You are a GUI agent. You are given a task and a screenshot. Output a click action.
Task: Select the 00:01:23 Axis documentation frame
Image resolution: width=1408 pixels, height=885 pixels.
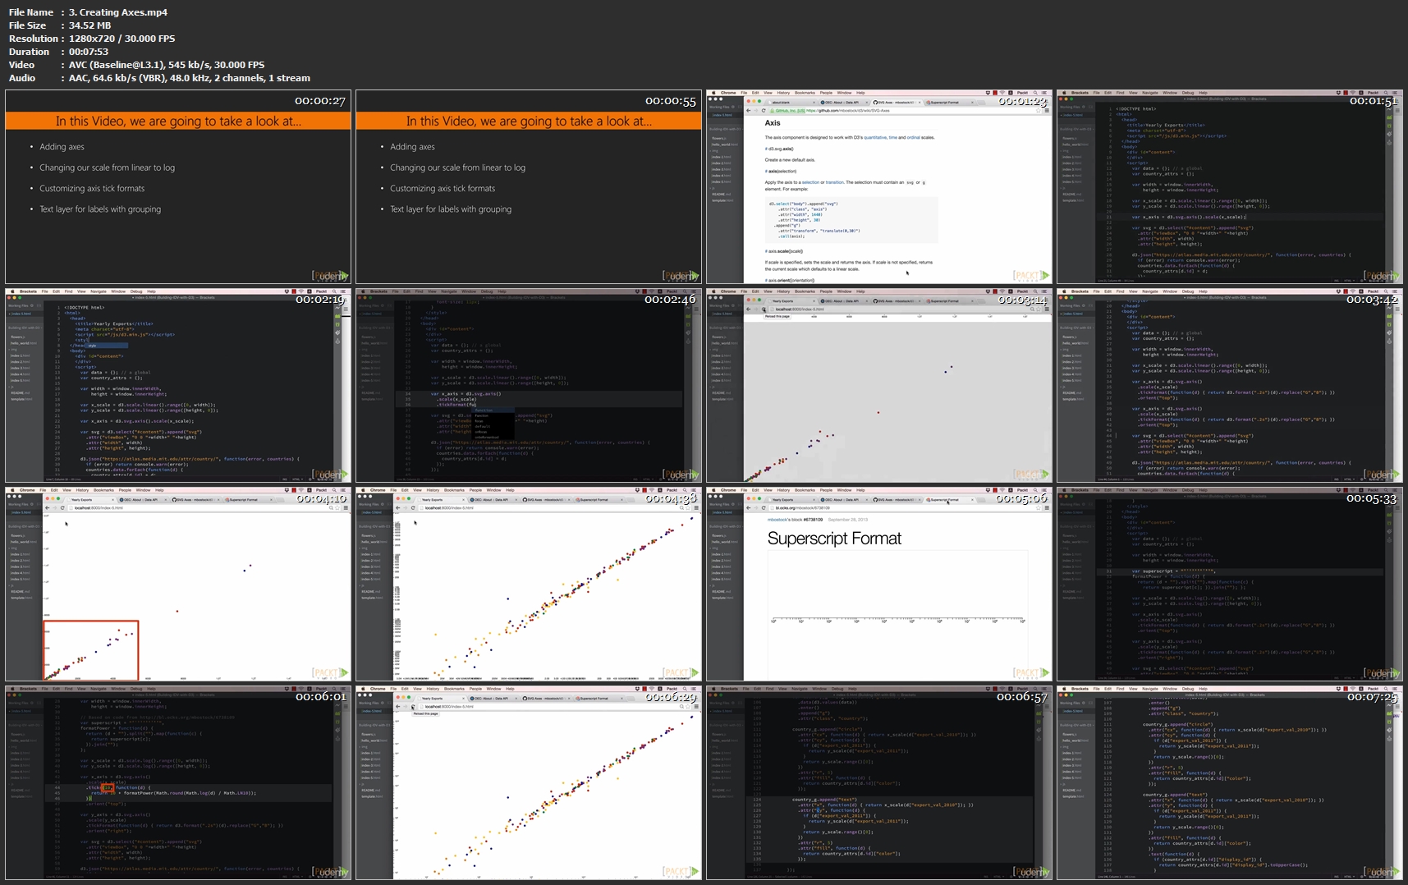tap(879, 186)
